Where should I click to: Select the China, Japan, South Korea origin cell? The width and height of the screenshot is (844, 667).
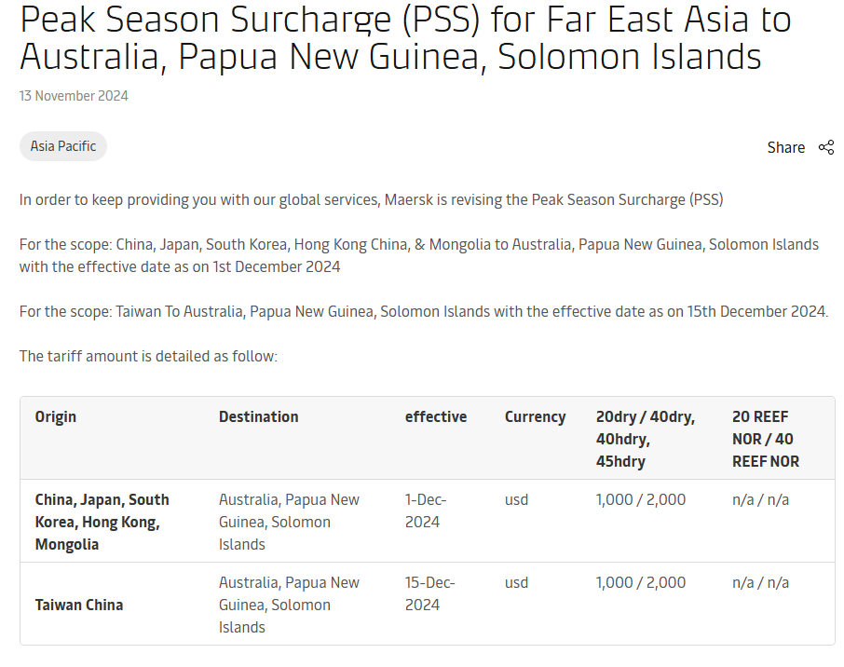[x=102, y=522]
